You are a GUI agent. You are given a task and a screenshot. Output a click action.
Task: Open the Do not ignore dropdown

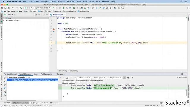[99, 78]
